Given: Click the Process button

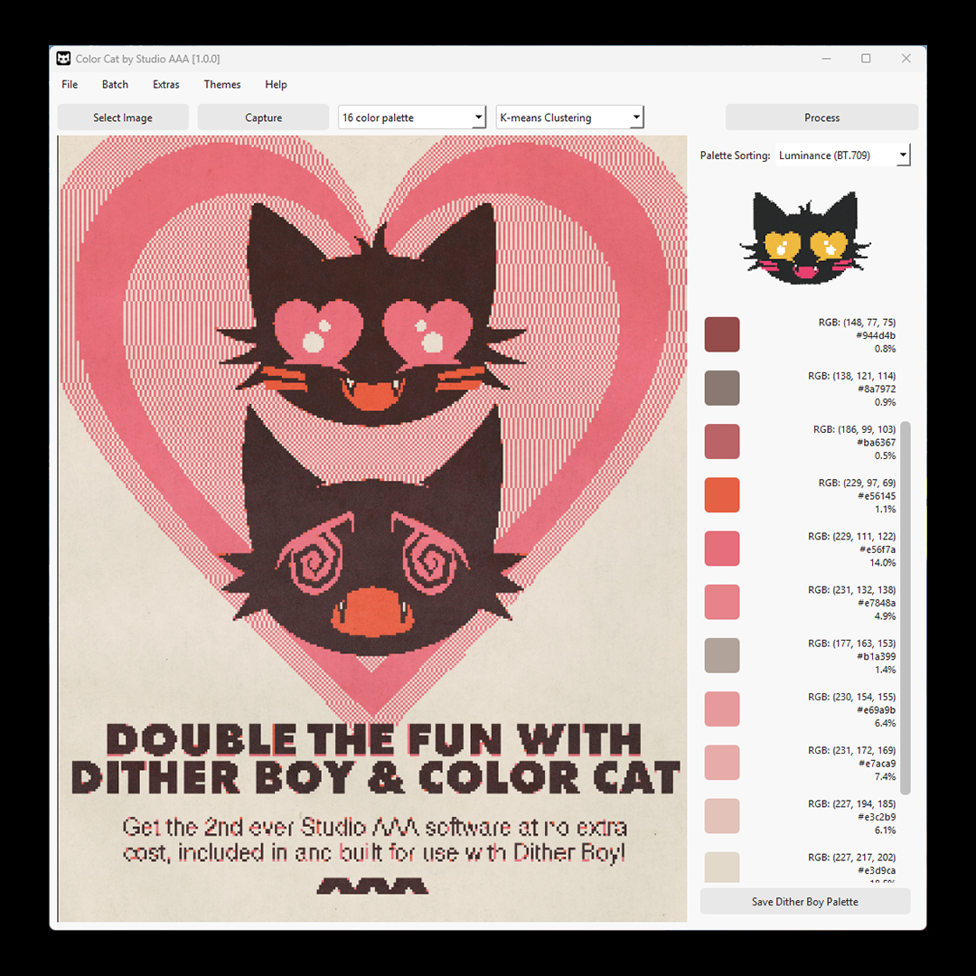Looking at the screenshot, I should [821, 117].
